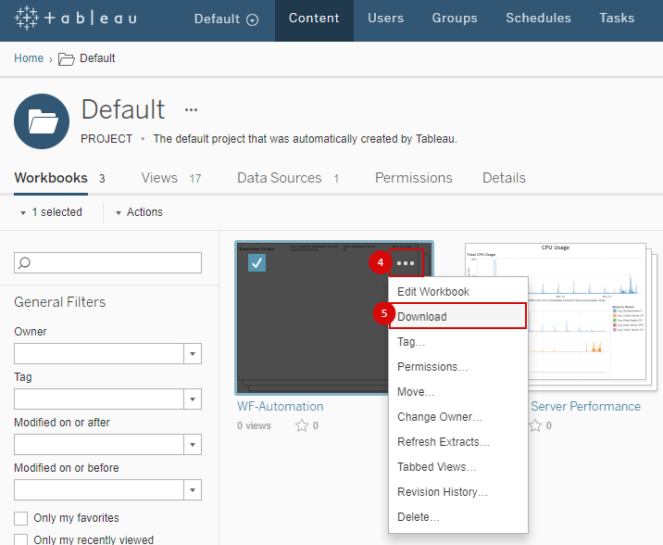
Task: Open the WF-Automation workbook link
Action: 281,406
